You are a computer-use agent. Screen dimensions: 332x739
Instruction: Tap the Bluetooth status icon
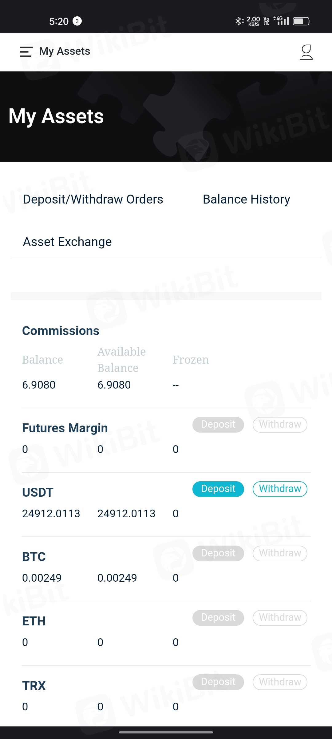pyautogui.click(x=239, y=21)
